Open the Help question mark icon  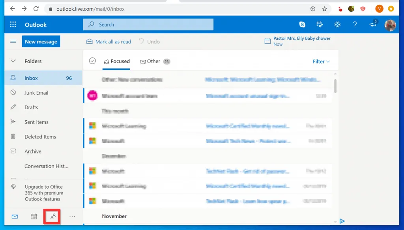pos(355,24)
